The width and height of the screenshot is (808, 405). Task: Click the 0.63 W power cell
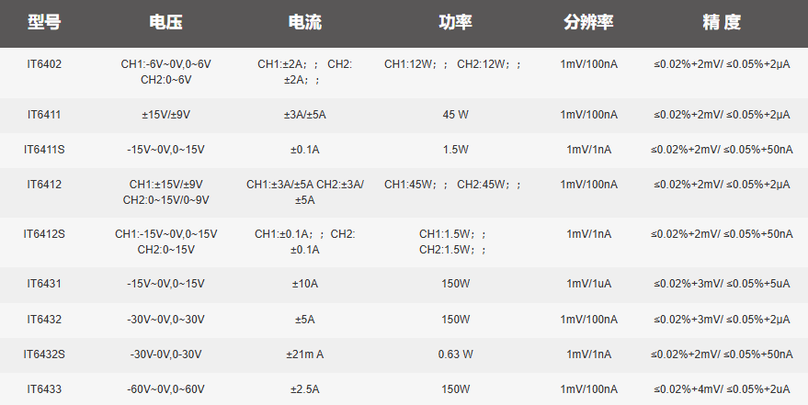pos(456,354)
